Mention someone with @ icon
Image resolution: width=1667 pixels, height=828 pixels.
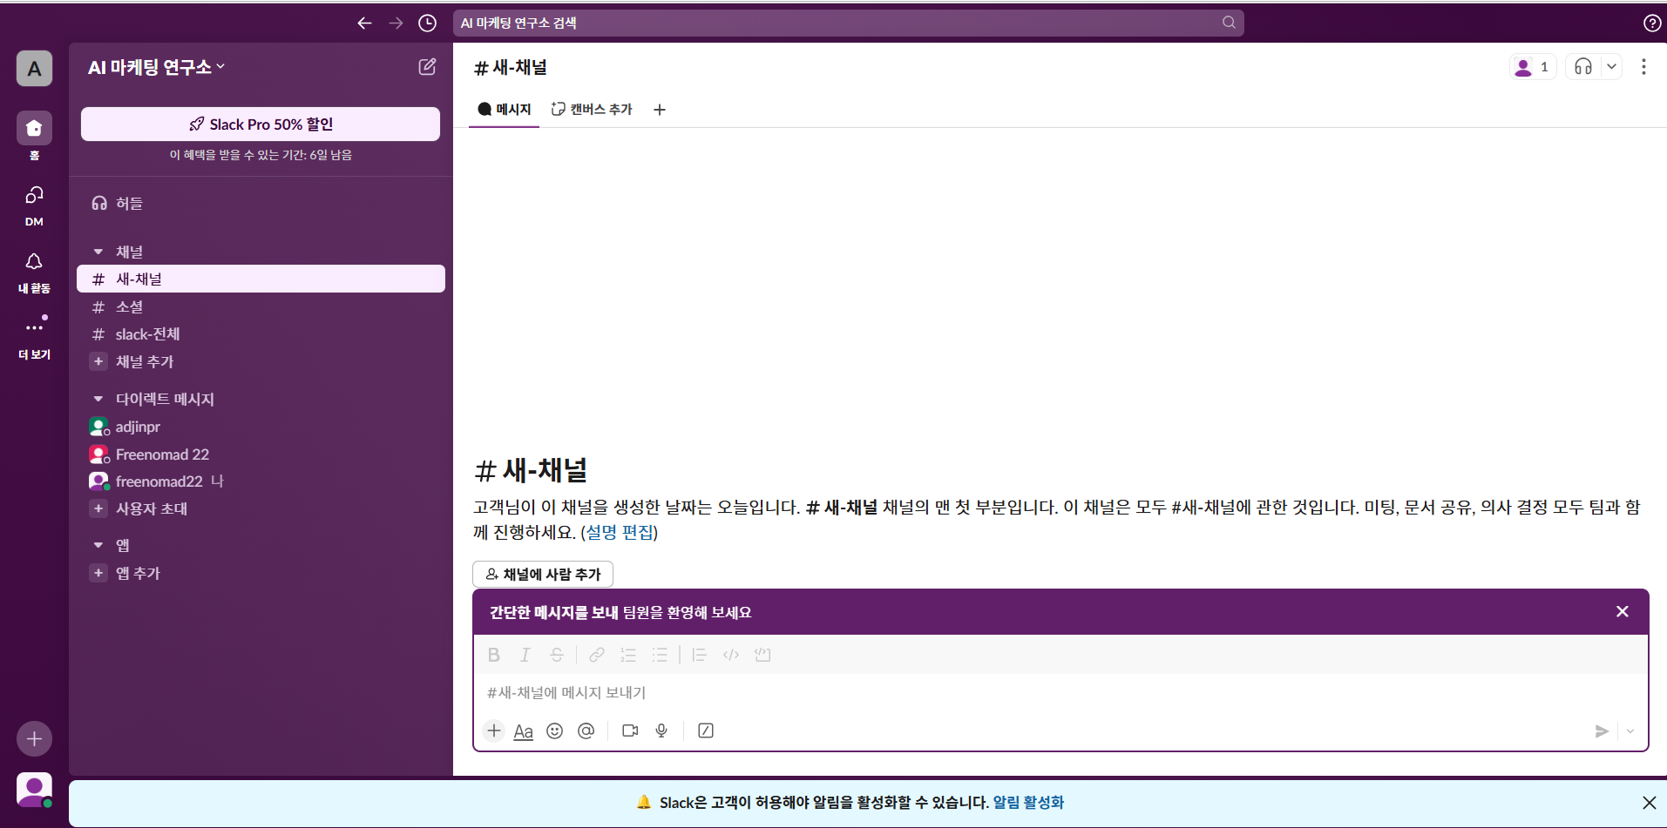point(586,730)
